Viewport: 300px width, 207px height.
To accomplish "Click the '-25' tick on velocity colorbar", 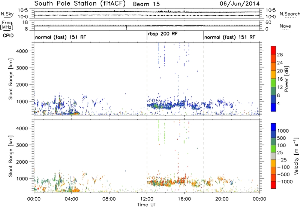I will (x=282, y=160).
